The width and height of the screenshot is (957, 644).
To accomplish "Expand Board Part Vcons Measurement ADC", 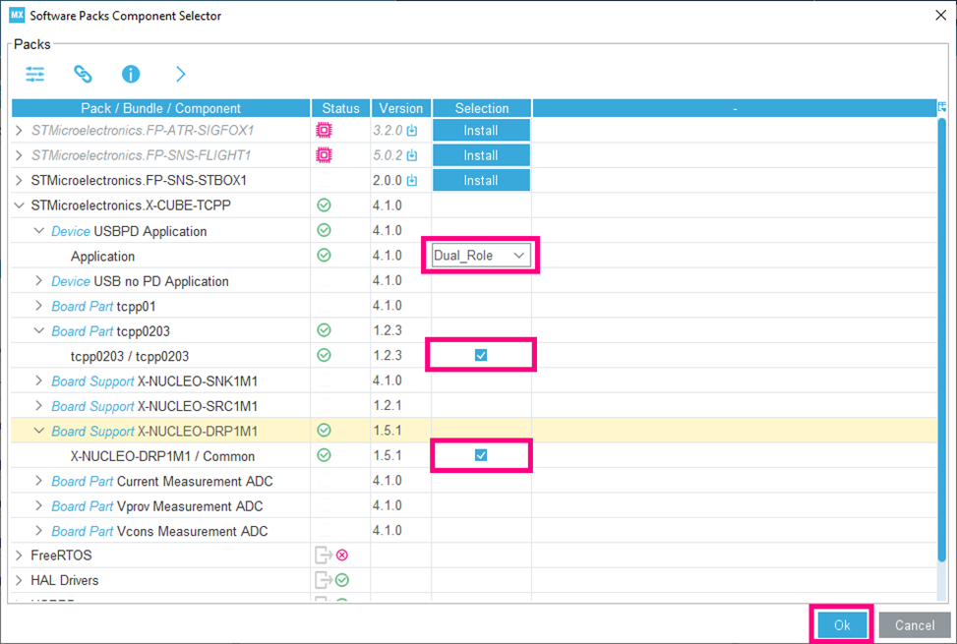I will [39, 531].
